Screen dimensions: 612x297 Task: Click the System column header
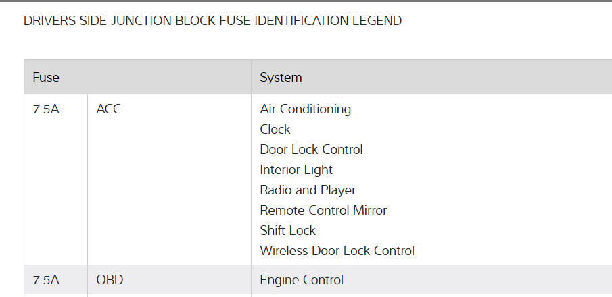(281, 77)
